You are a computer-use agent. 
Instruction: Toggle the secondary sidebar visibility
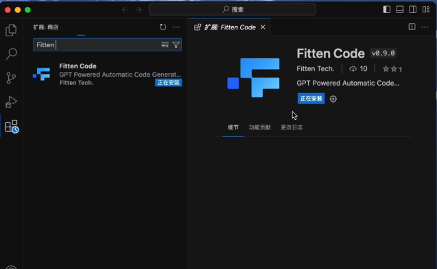click(x=413, y=10)
